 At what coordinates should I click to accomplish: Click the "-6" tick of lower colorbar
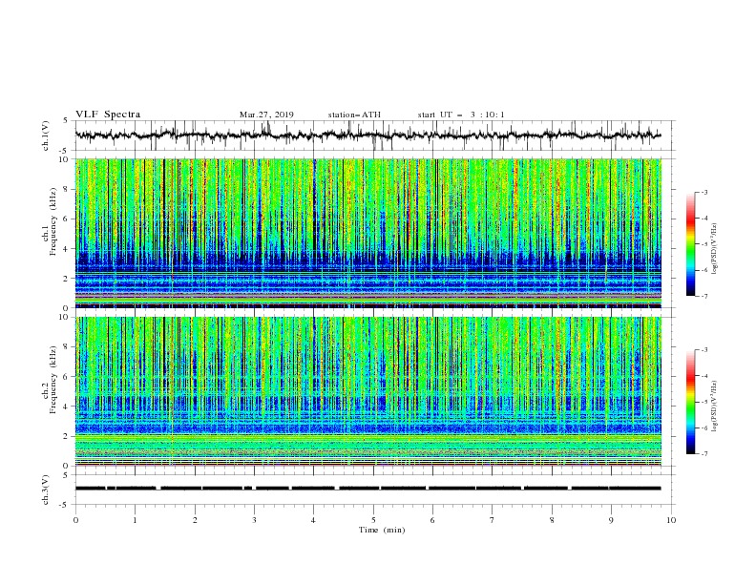703,428
